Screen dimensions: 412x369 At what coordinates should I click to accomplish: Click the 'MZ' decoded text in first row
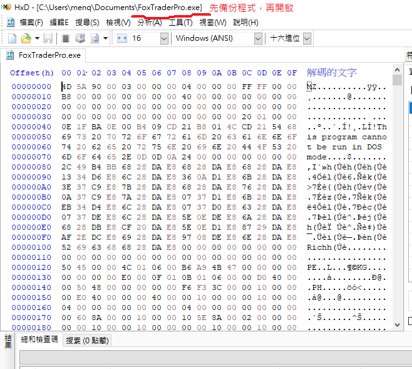[x=312, y=87]
